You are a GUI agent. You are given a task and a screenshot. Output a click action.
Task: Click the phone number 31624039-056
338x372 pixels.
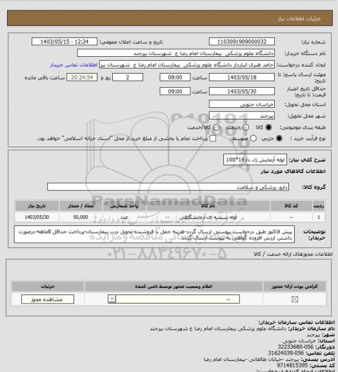[286, 353]
